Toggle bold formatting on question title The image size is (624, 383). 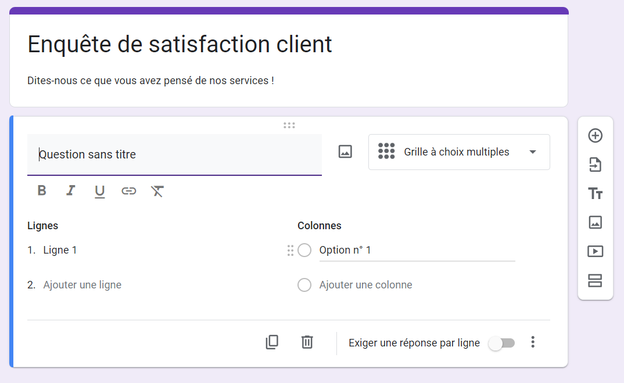(42, 191)
